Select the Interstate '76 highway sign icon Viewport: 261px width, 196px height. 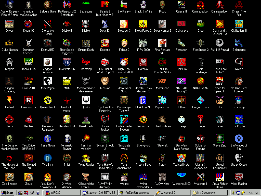click(x=67, y=62)
